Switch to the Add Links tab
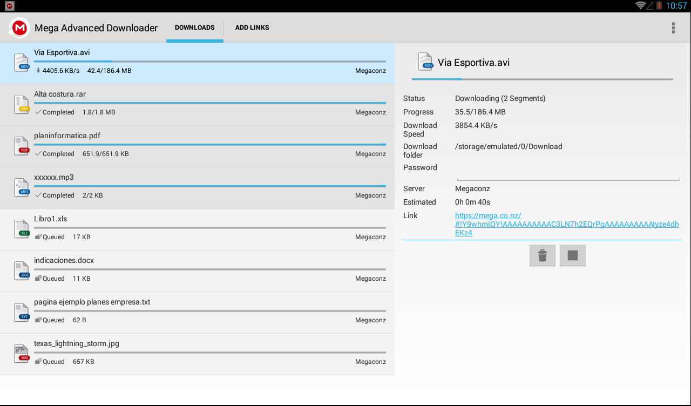Viewport: 691px width, 406px height. click(x=252, y=28)
